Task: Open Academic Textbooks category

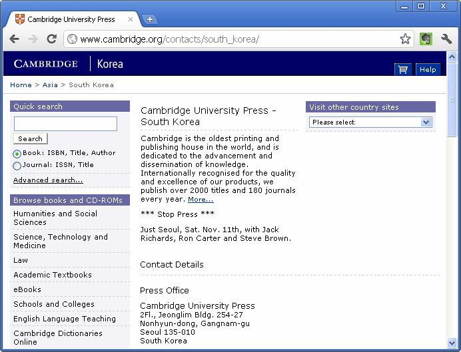Action: point(53,275)
